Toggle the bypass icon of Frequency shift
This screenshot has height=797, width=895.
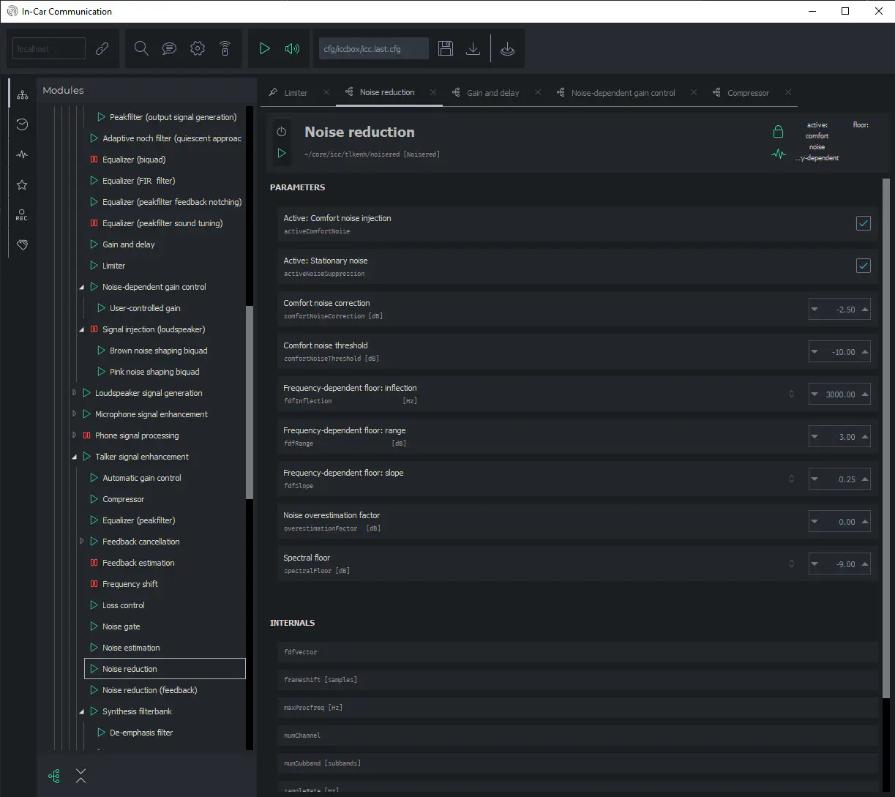tap(94, 584)
